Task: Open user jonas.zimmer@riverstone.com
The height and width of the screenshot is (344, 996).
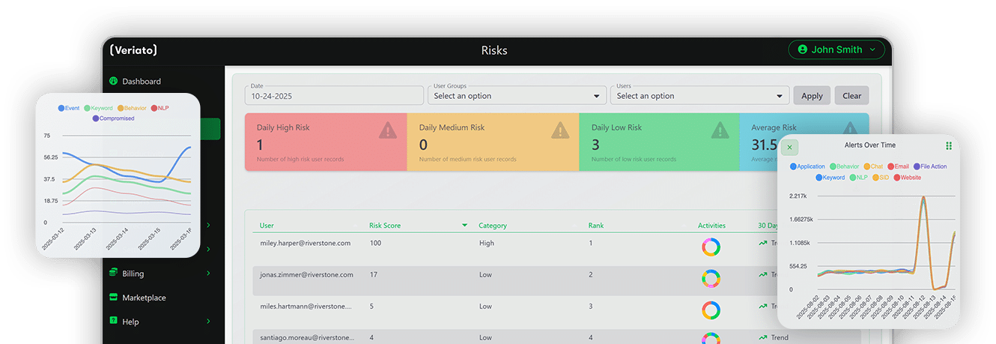Action: 306,274
